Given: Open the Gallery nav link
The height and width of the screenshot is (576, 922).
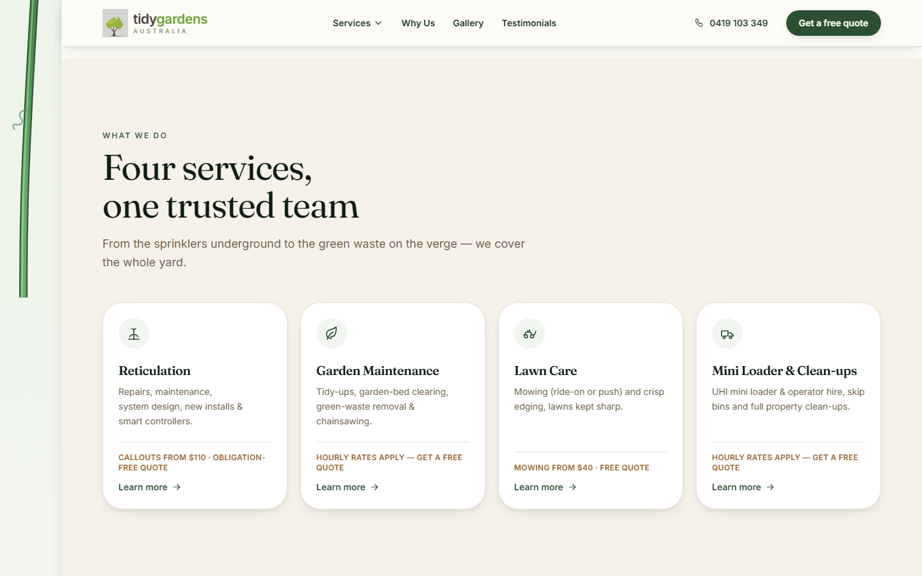Looking at the screenshot, I should pos(468,23).
